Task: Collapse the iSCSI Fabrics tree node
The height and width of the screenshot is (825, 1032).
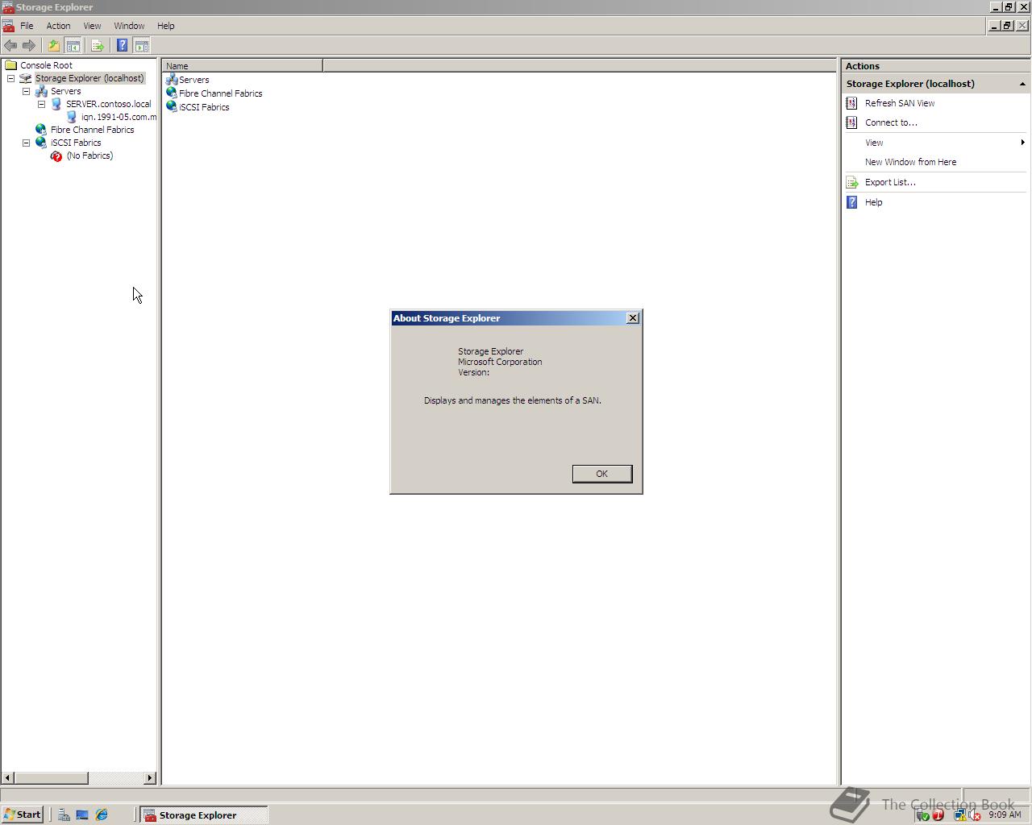Action: 26,143
